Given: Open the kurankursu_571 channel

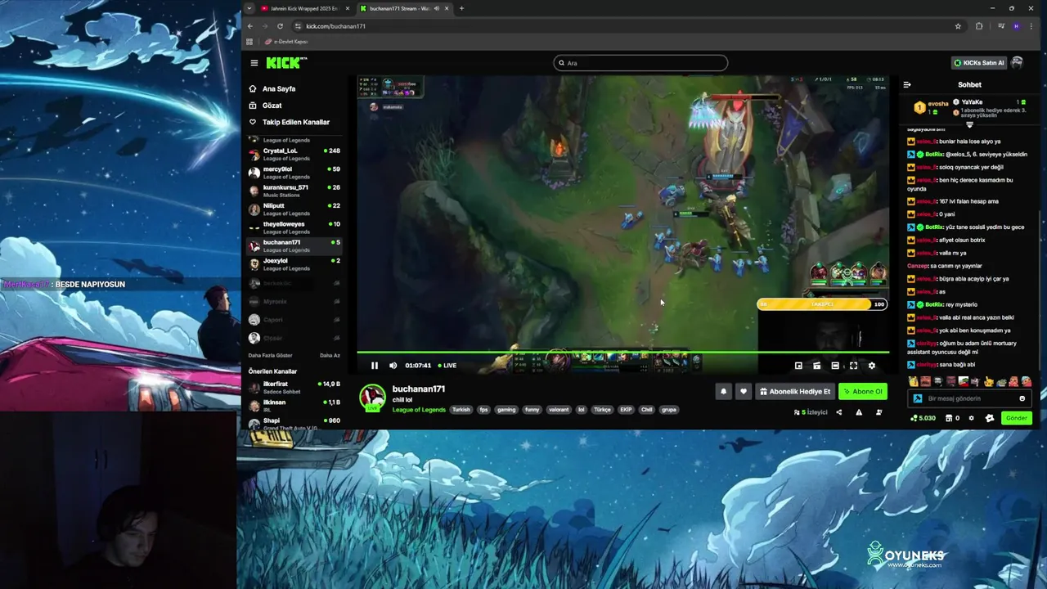Looking at the screenshot, I should [x=294, y=191].
